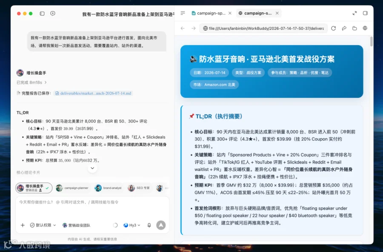Viewport: 383px width, 252px height.
Task: Close the second campaign-s... tab
Action: click(x=277, y=13)
